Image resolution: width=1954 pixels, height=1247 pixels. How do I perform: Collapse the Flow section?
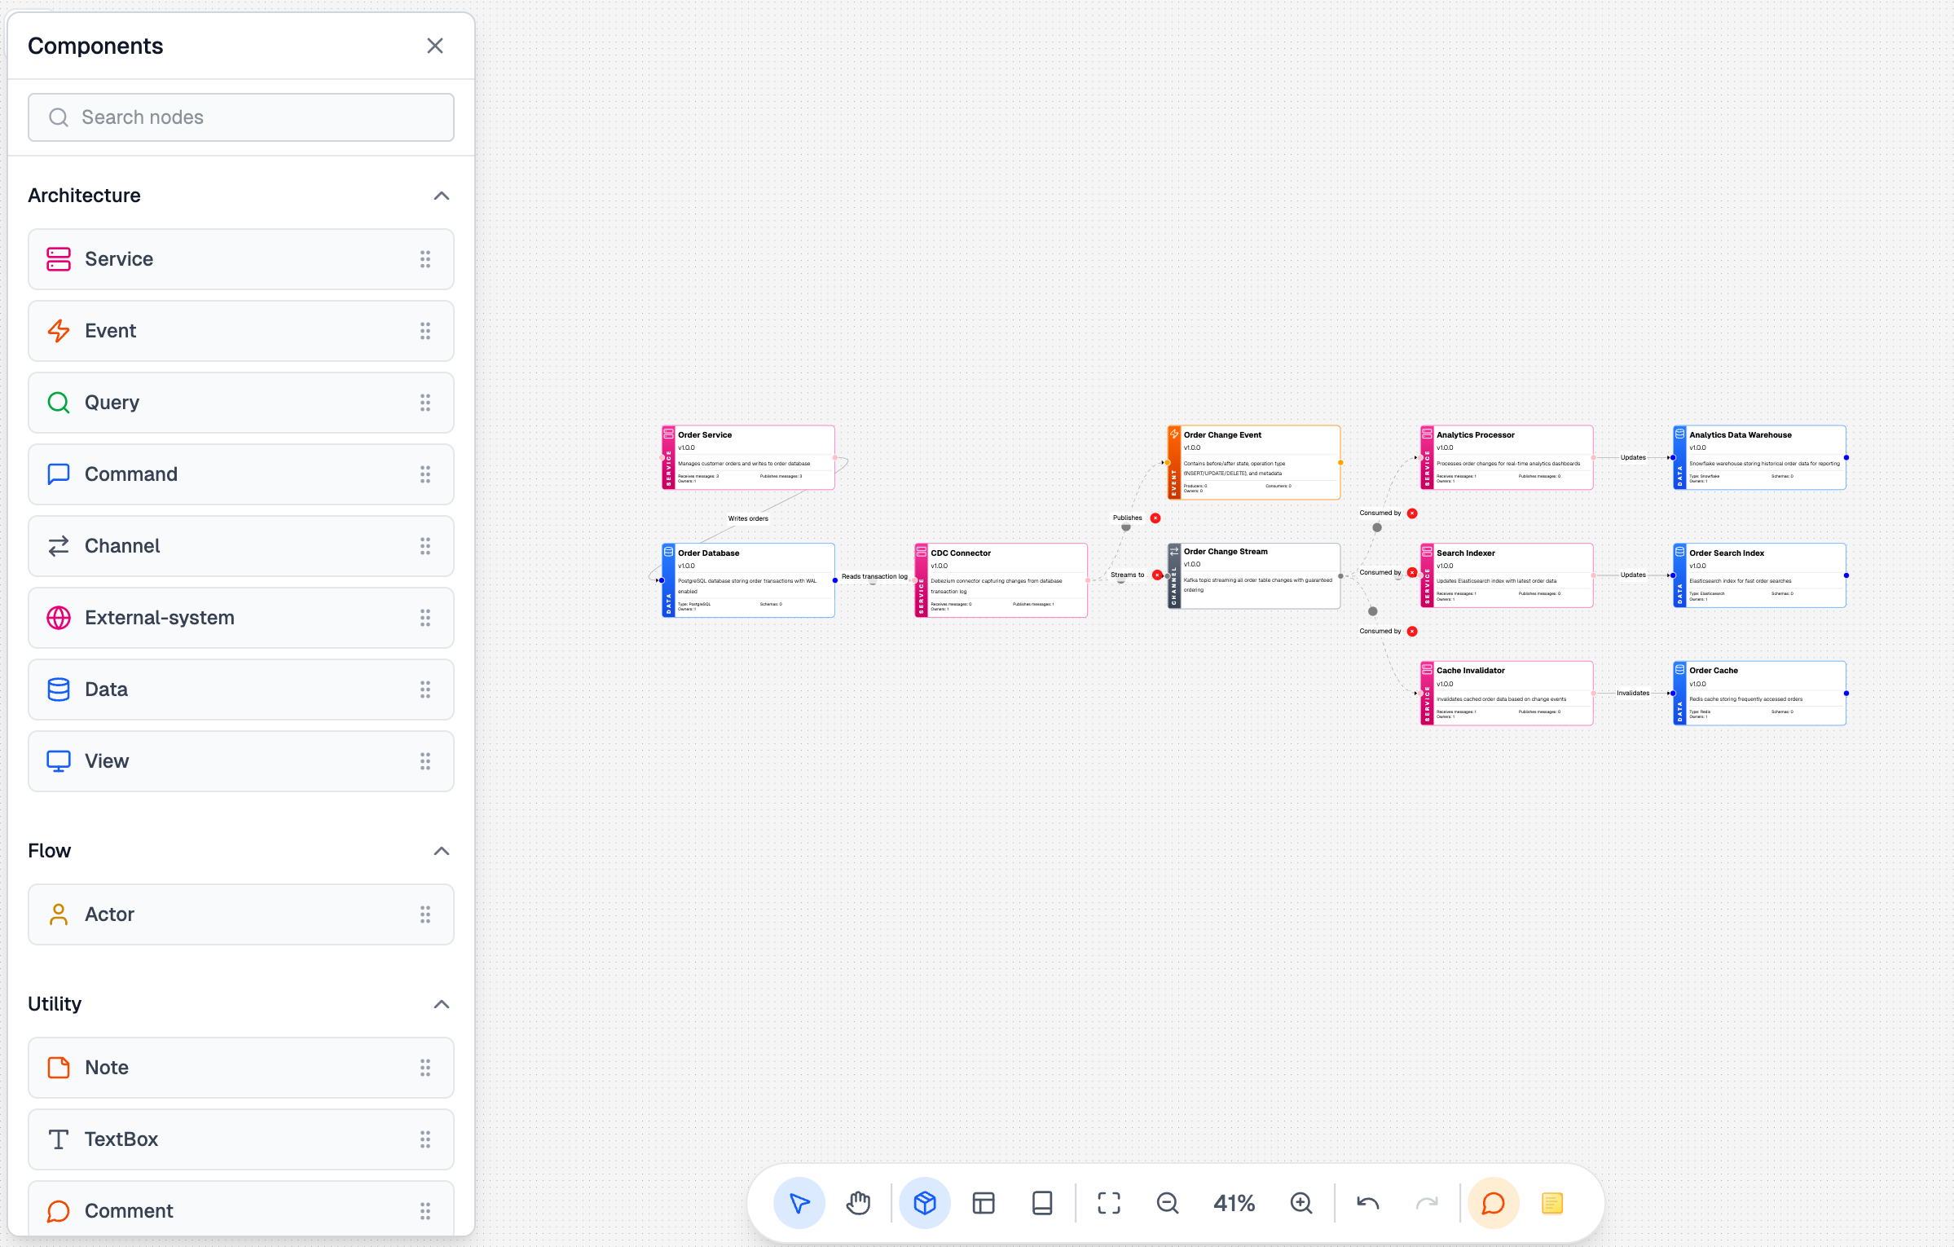click(442, 851)
